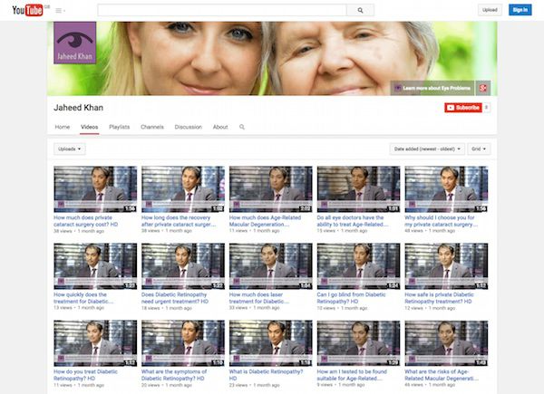Open the Date added sort dropdown

[427, 149]
